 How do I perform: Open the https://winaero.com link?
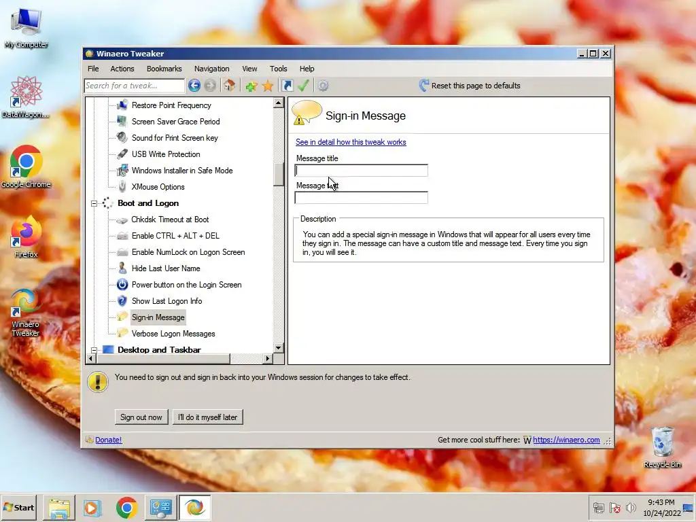click(566, 440)
